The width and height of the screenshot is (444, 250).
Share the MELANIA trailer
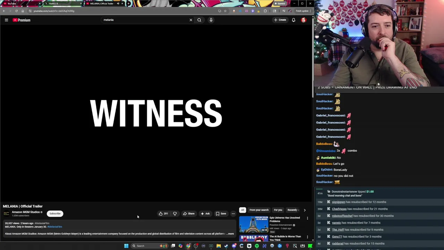coord(189,214)
